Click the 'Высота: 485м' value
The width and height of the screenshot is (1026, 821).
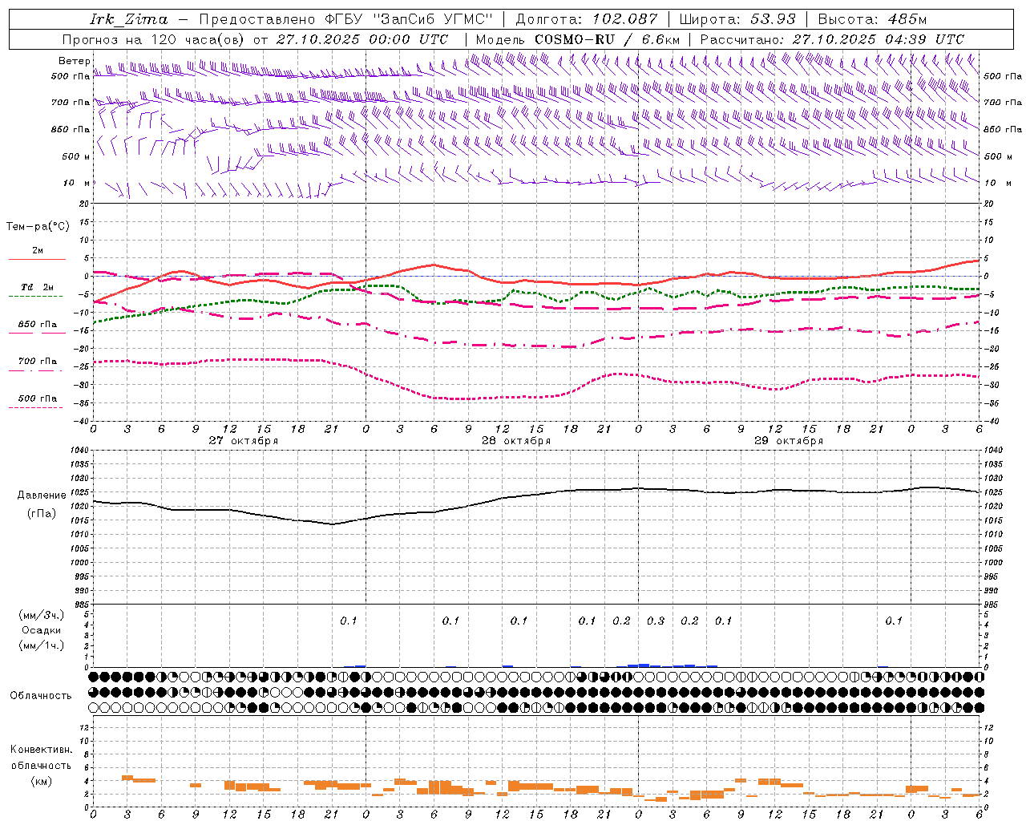click(872, 19)
